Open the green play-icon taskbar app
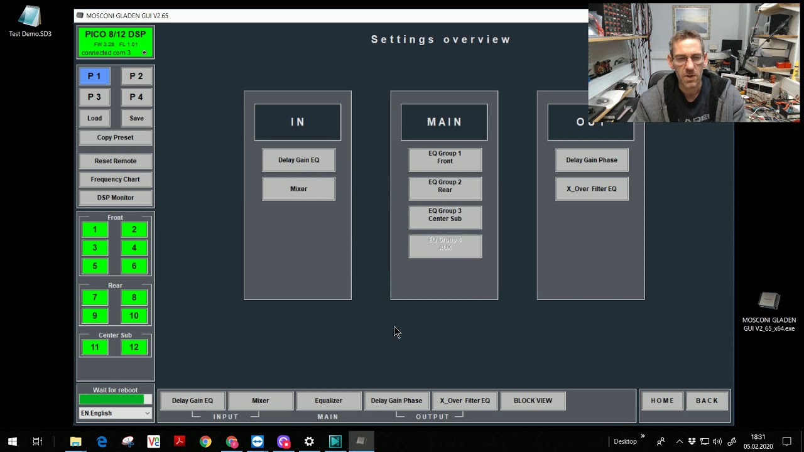This screenshot has width=804, height=452. coord(335,441)
